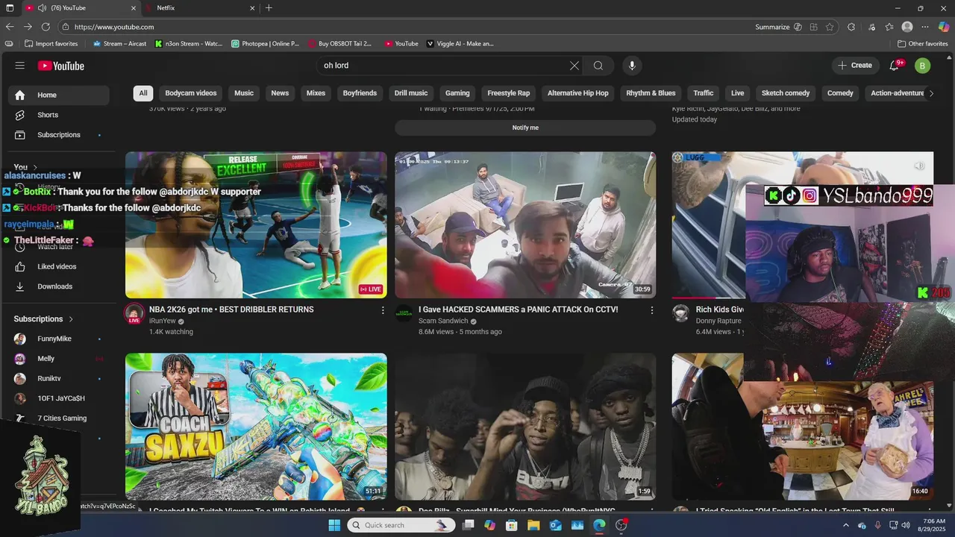Open OBS Studio from taskbar
This screenshot has height=537, width=955.
(x=621, y=525)
